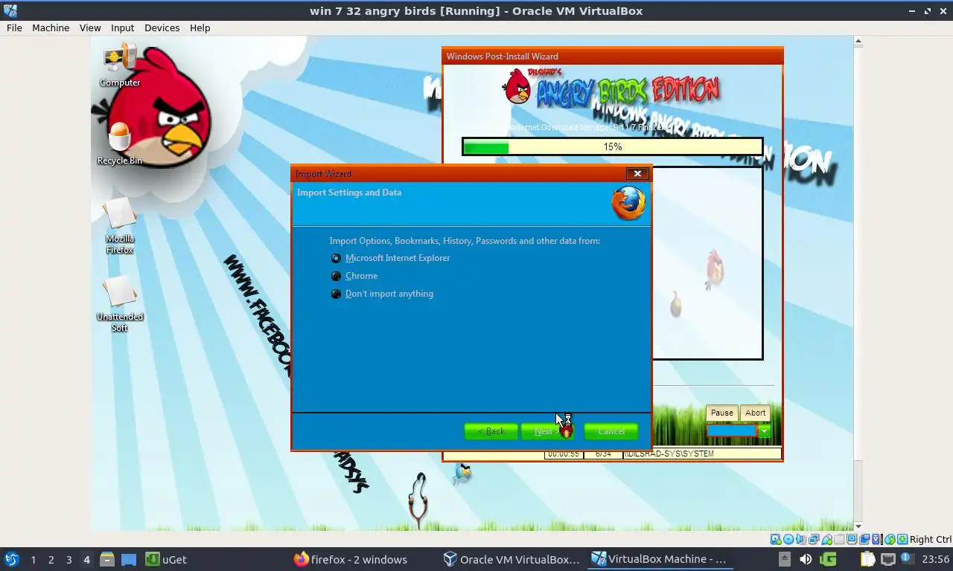953x571 pixels.
Task: Switch to VirtualBox Machine taskbar item
Action: coord(660,559)
